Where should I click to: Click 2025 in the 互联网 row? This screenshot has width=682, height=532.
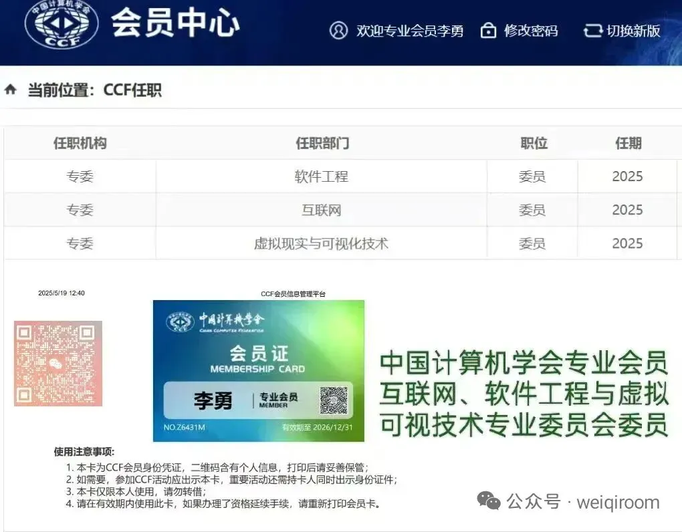click(627, 210)
